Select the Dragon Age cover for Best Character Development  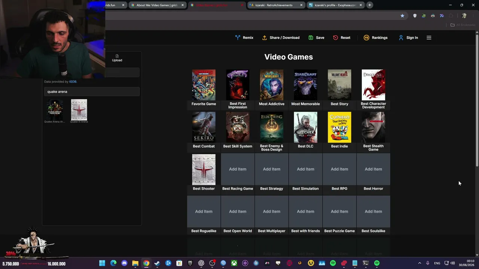373,85
